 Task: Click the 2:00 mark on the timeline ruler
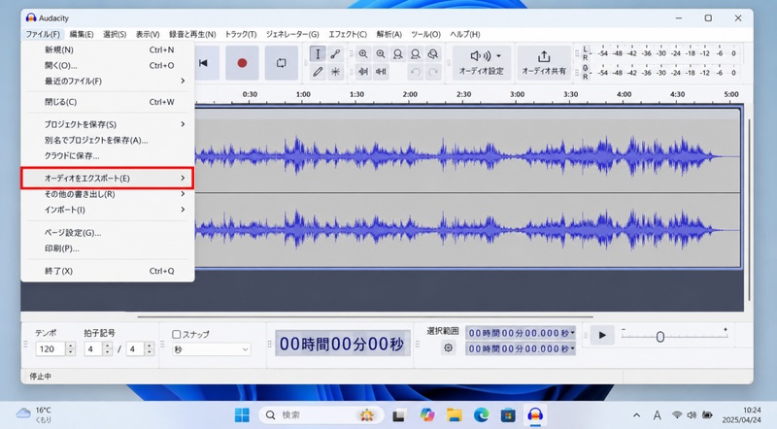pos(410,94)
